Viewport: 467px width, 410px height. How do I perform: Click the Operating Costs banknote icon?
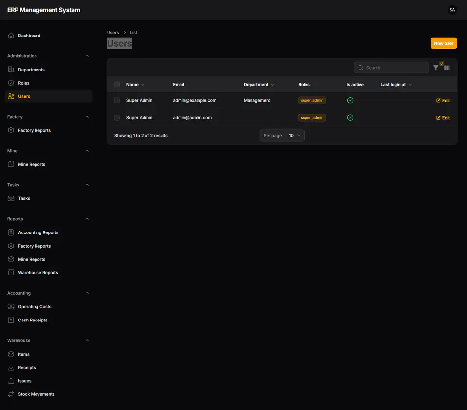11,306
